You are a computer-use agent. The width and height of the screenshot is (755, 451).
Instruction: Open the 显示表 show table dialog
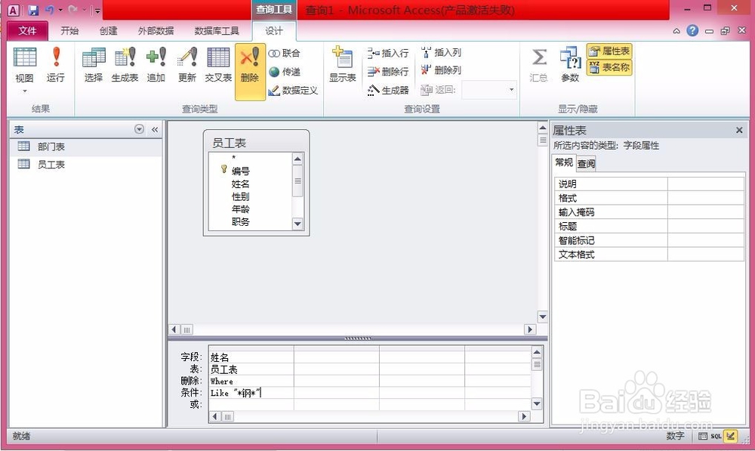click(342, 65)
